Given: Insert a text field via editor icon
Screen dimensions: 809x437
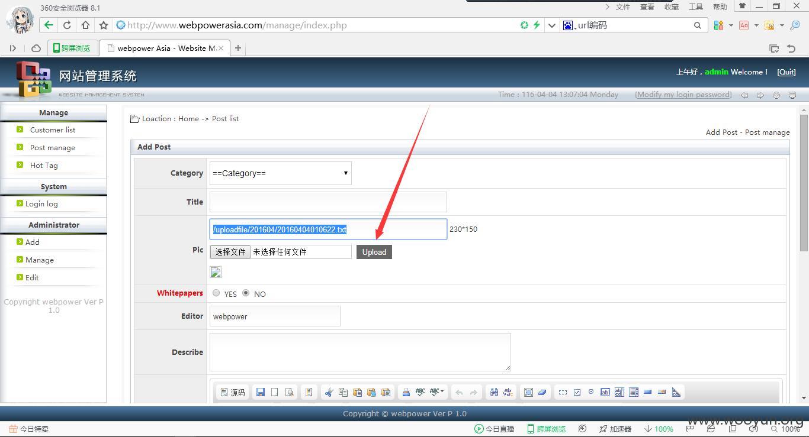Looking at the screenshot, I should tap(605, 392).
